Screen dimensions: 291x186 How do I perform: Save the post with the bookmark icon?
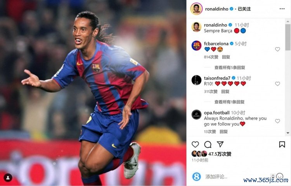point(282,144)
